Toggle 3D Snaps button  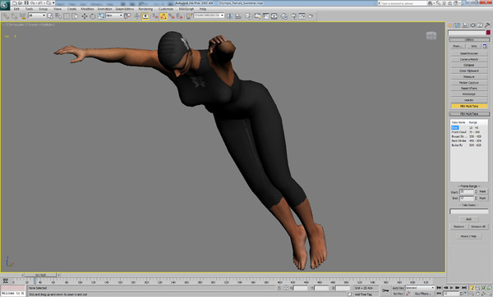(x=155, y=16)
